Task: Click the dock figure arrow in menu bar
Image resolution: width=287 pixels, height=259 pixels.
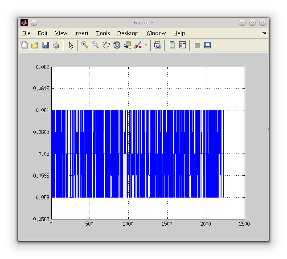Action: click(x=264, y=33)
